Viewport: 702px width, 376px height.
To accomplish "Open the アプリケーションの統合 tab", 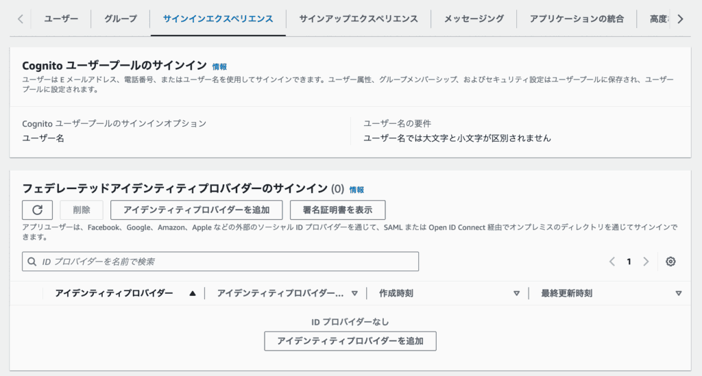I will [577, 18].
